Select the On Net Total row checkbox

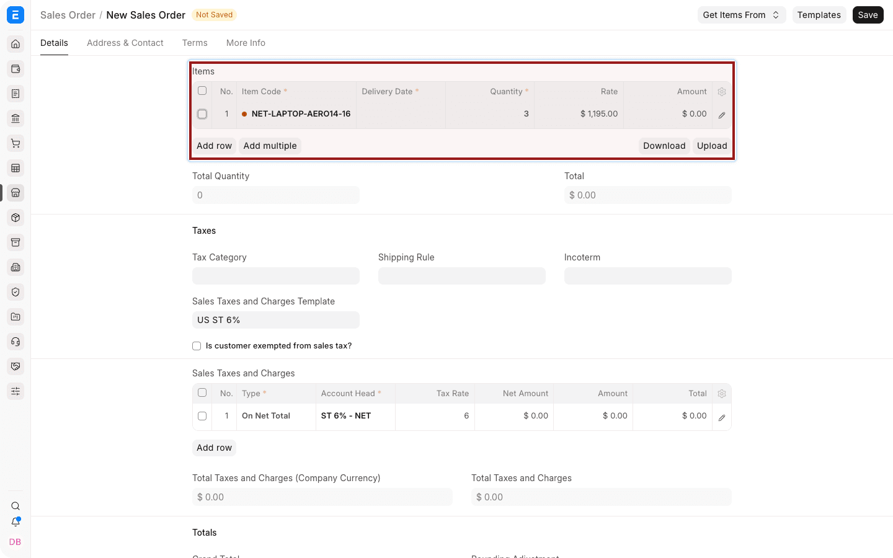[x=202, y=416]
